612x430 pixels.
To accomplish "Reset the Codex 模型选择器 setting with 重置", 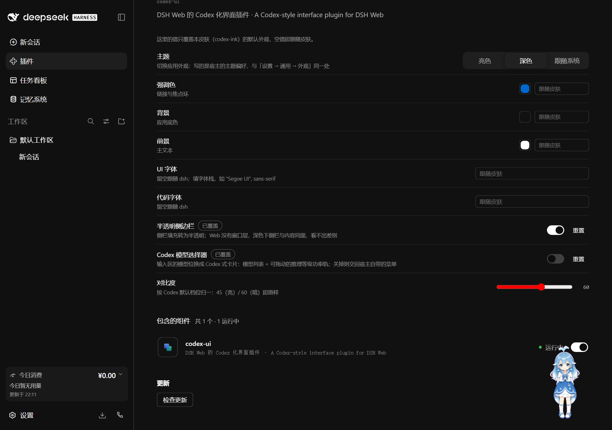I will tap(579, 259).
